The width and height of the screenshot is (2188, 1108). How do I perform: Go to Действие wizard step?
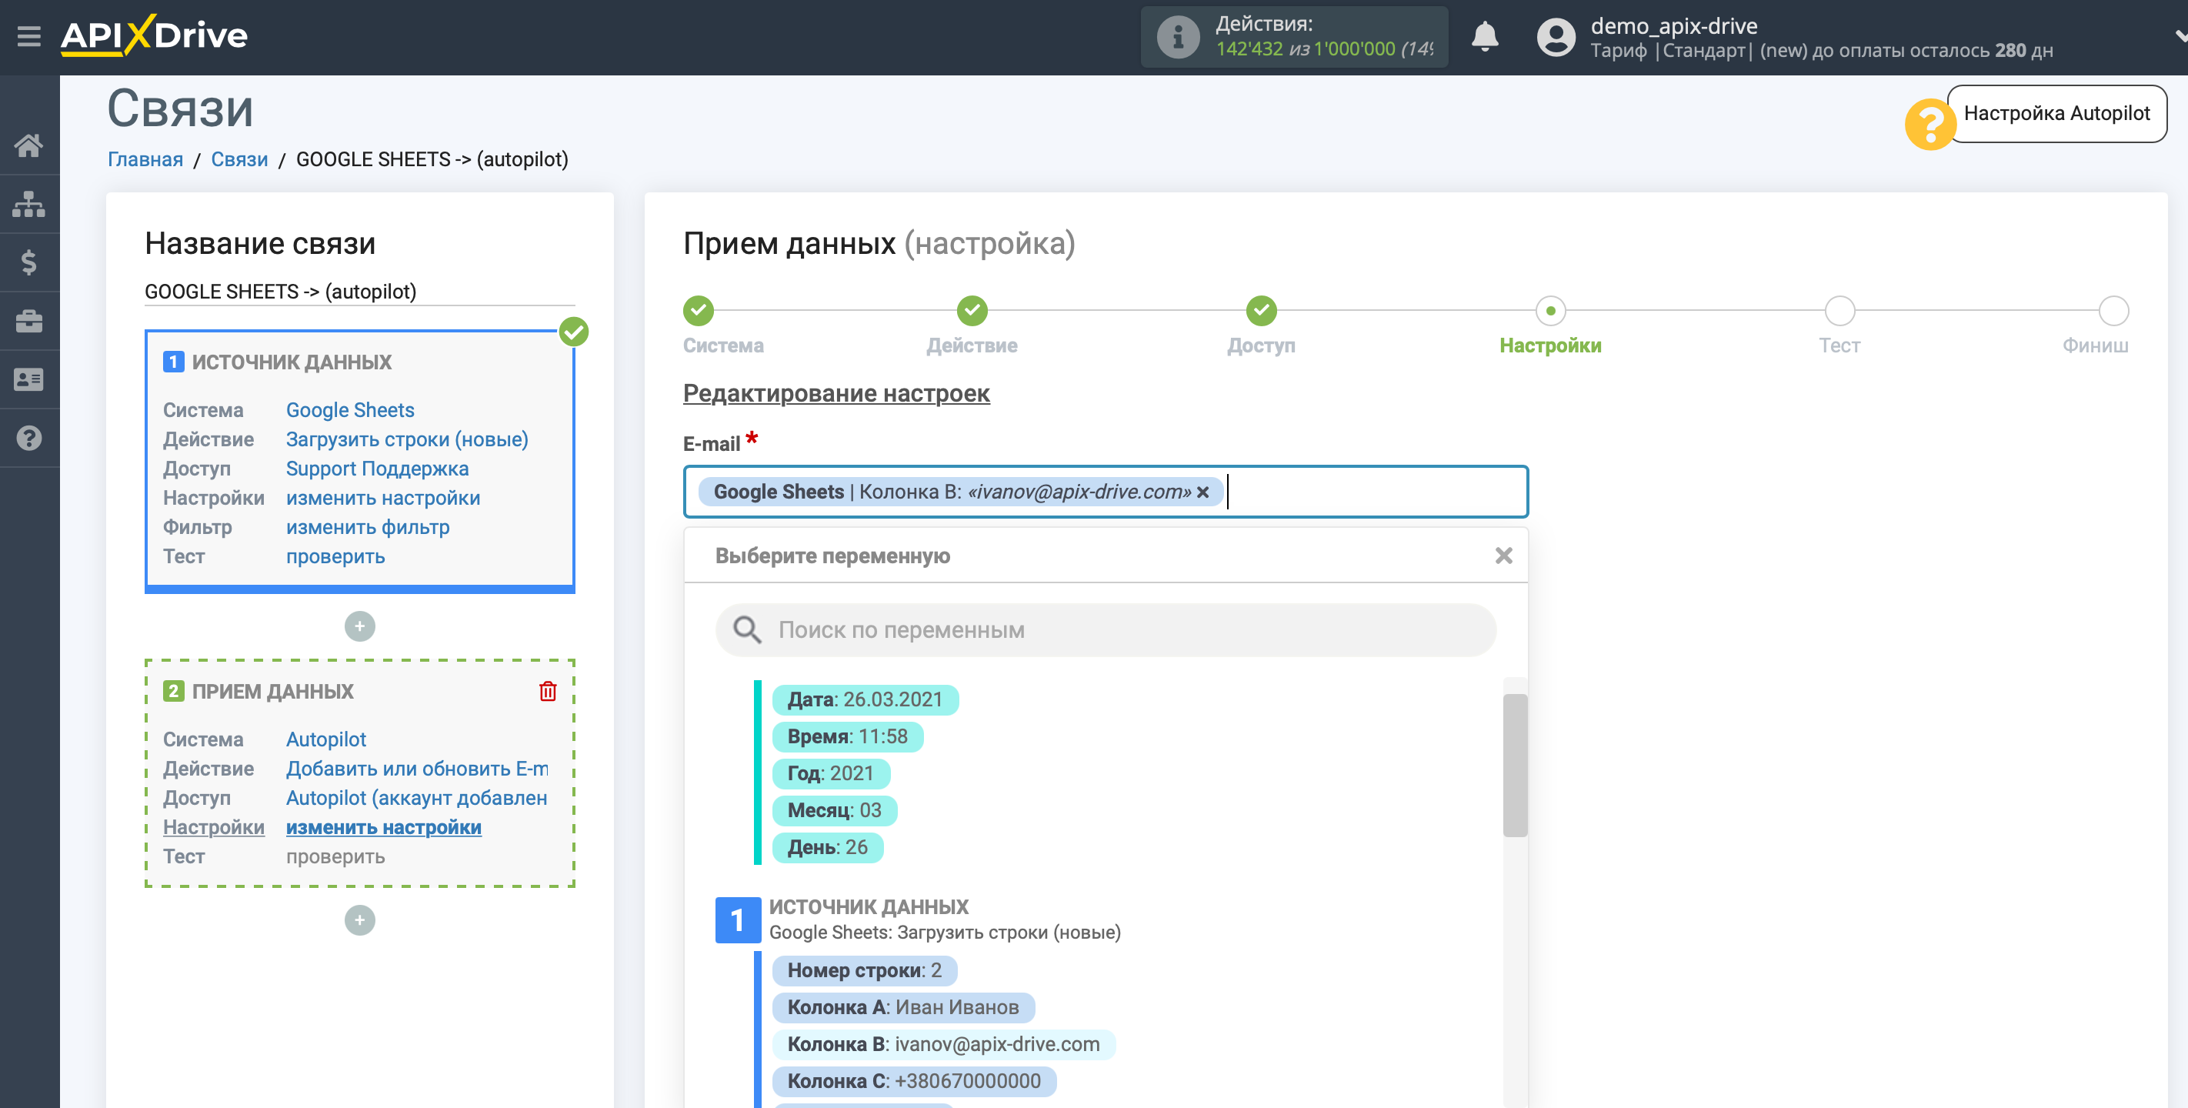pos(972,311)
